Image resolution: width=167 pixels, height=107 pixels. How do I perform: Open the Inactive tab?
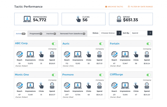[x=51, y=34]
